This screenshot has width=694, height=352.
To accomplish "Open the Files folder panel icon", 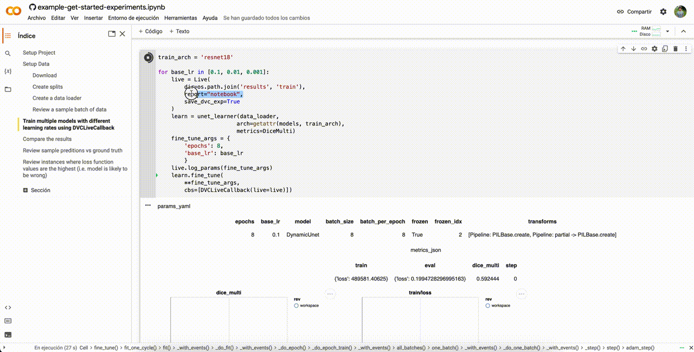I will point(8,89).
